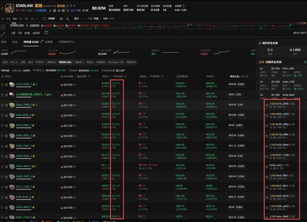Expand more chart intervals chevron after 1D
307x222 pixels.
click(38, 19)
